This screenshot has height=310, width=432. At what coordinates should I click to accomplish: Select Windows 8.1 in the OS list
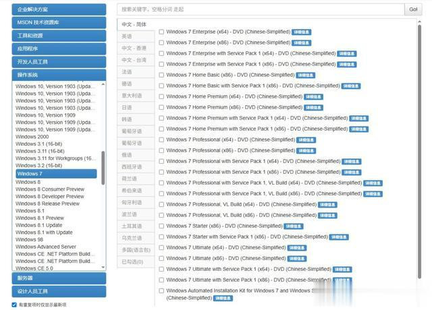point(30,211)
